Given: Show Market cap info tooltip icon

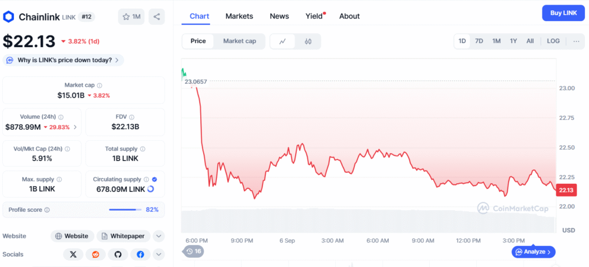Looking at the screenshot, I should (x=100, y=86).
